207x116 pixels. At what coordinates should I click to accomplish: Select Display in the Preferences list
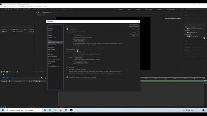pos(50,31)
